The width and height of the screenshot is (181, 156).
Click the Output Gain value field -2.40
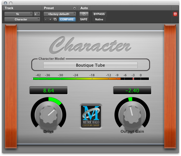132,91
